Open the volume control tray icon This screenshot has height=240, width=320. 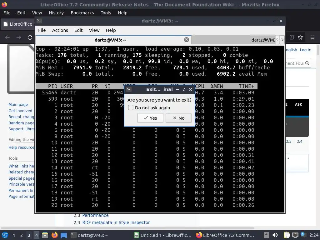[275, 235]
